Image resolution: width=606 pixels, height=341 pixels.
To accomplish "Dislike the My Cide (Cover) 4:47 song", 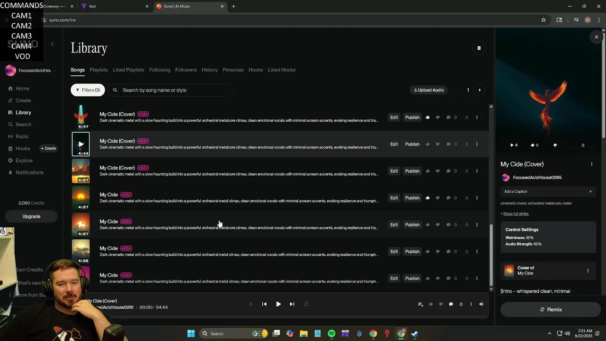I will [437, 117].
